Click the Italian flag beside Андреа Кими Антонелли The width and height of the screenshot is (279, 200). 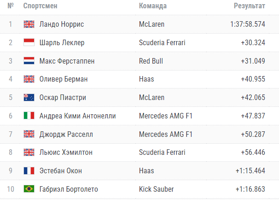(29, 116)
